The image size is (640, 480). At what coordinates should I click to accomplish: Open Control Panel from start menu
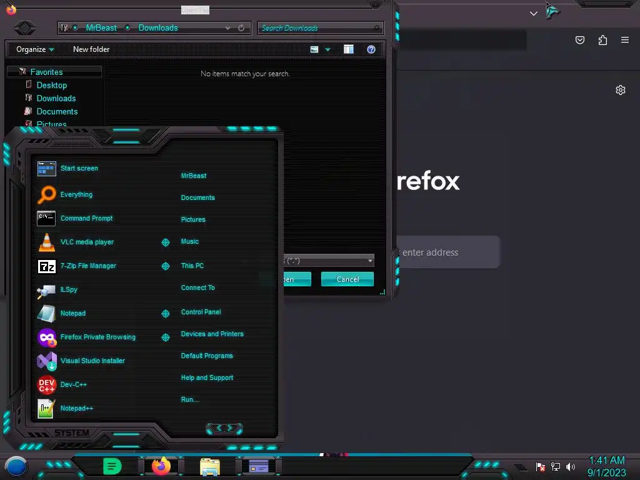(201, 312)
